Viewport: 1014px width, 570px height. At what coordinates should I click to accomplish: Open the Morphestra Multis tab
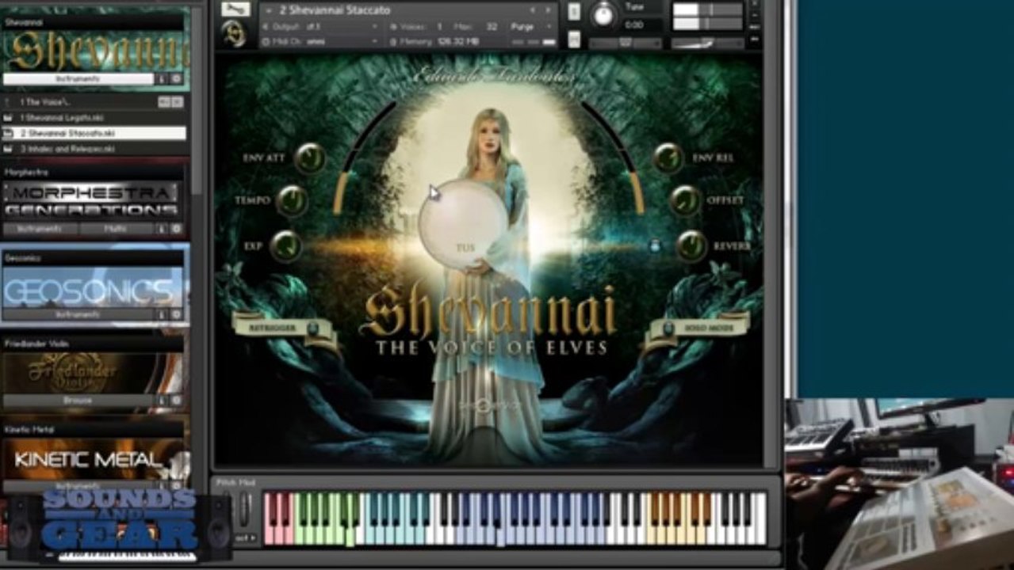point(117,229)
